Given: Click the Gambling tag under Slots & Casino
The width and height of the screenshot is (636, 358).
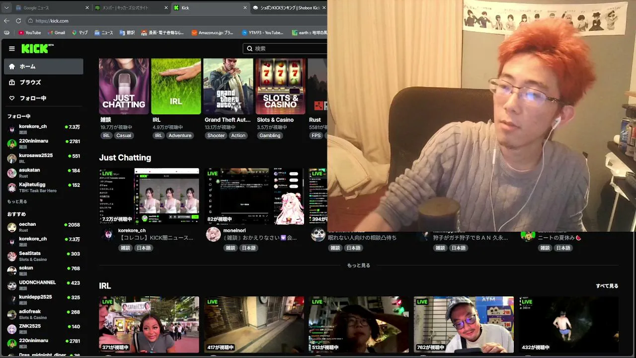Looking at the screenshot, I should click(270, 136).
